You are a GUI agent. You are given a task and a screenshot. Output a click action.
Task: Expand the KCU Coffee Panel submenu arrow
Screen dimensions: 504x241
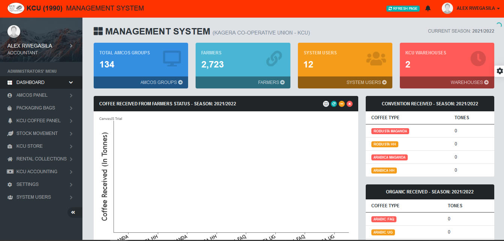point(71,121)
